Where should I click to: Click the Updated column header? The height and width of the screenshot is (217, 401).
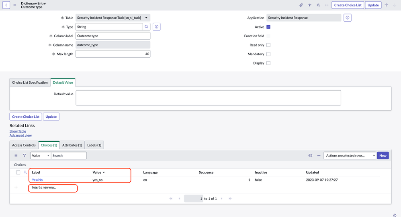312,173
